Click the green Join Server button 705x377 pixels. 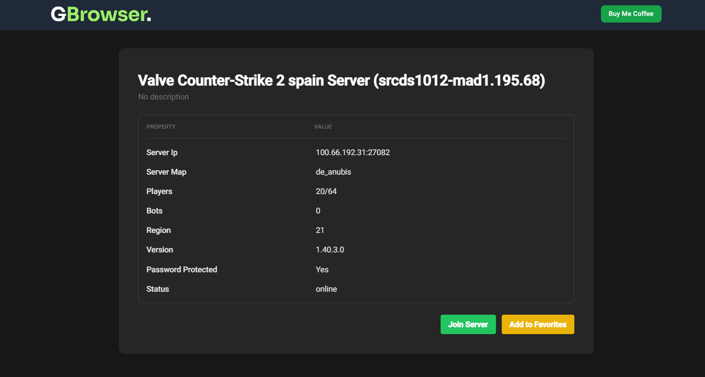[x=468, y=324]
